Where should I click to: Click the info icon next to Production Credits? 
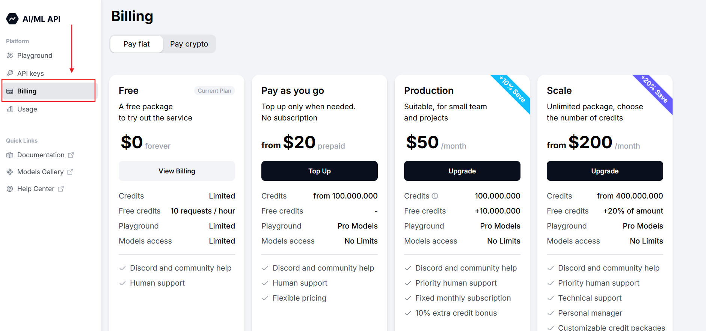435,196
